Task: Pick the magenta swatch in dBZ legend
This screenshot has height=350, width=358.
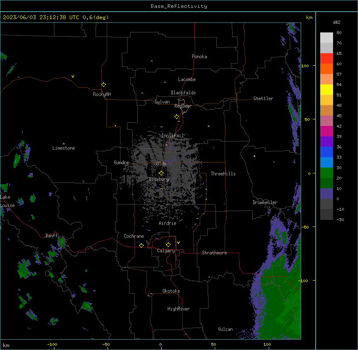Action: (x=326, y=131)
